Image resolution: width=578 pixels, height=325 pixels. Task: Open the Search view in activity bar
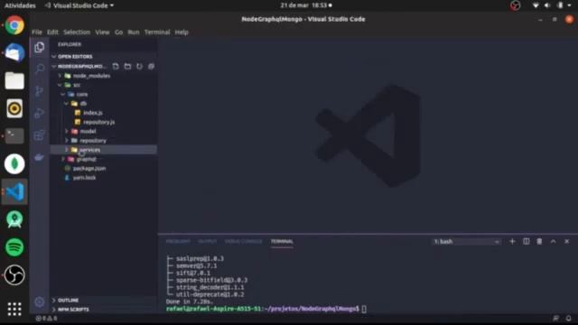[x=40, y=69]
